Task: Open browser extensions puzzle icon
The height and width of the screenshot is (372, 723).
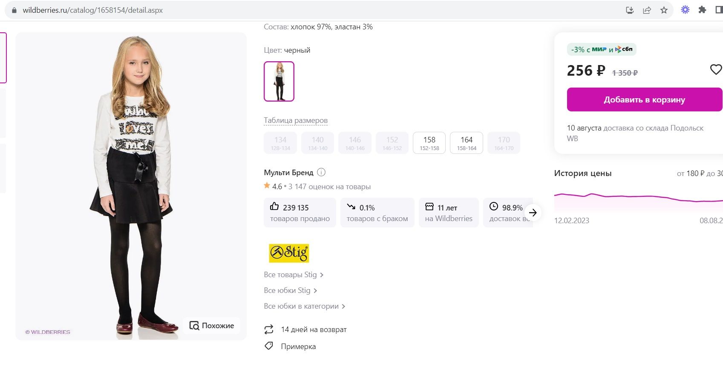Action: 702,10
